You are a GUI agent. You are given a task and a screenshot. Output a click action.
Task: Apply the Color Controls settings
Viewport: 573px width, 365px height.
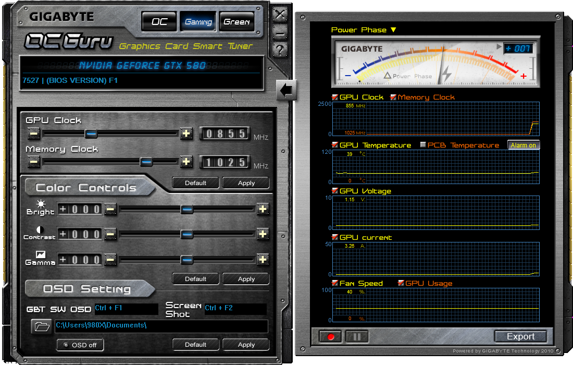click(x=246, y=278)
